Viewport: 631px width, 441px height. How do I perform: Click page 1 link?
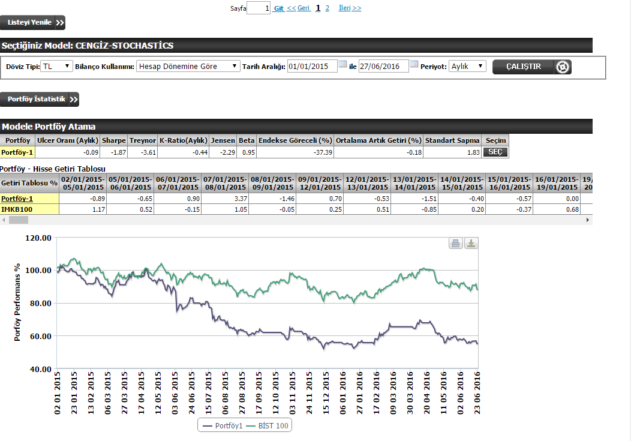point(318,8)
